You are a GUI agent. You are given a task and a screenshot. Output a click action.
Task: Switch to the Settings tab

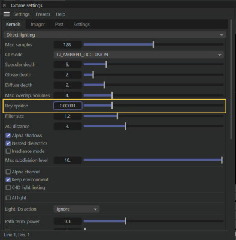[81, 25]
